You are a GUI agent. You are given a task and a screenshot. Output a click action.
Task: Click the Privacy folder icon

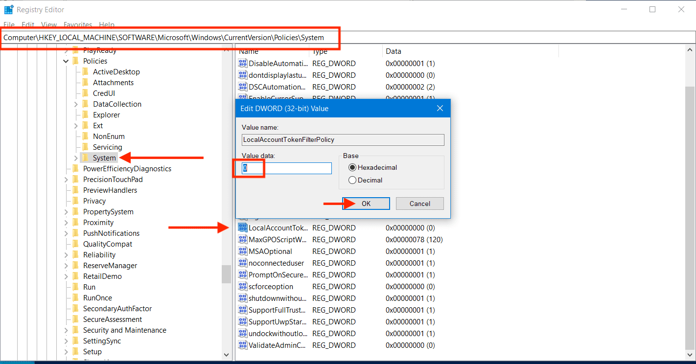pyautogui.click(x=75, y=201)
